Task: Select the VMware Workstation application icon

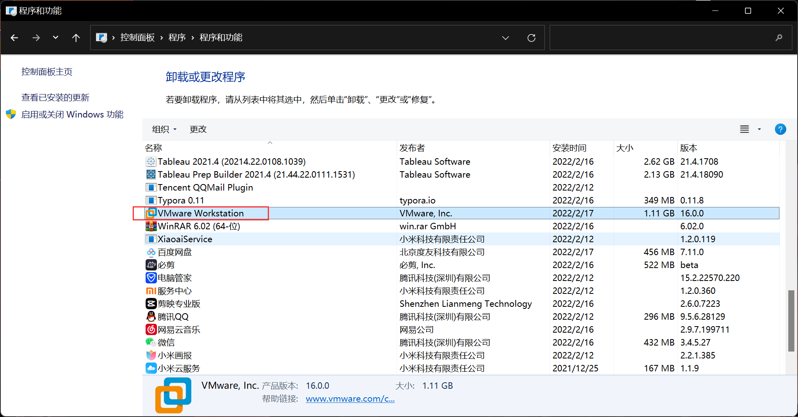Action: tap(151, 213)
